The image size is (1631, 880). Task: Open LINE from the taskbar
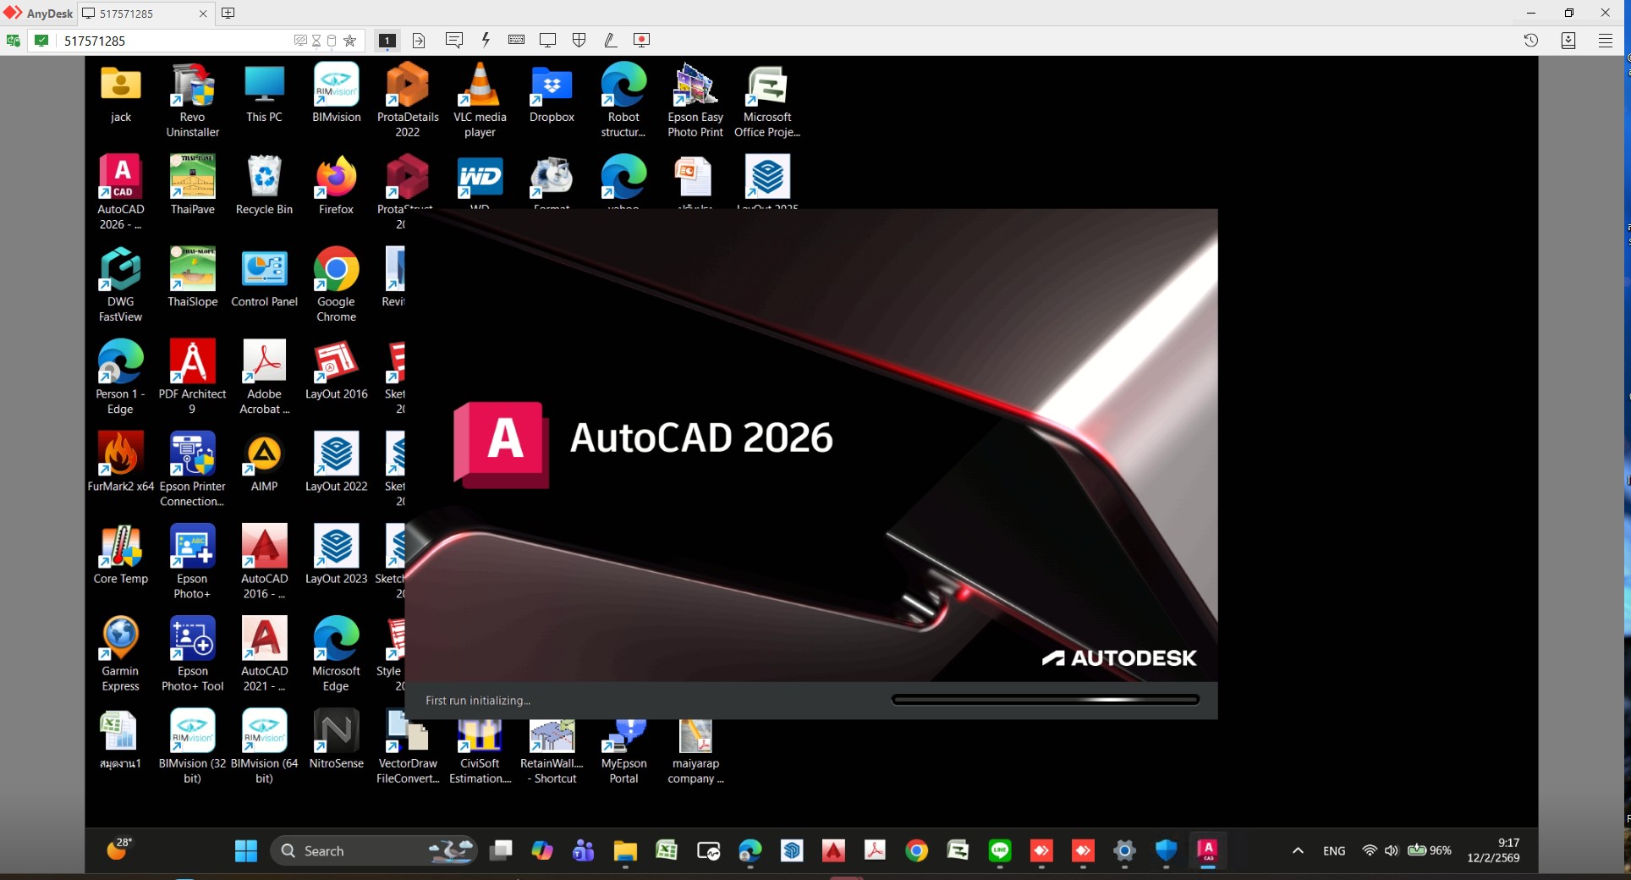pos(1000,850)
